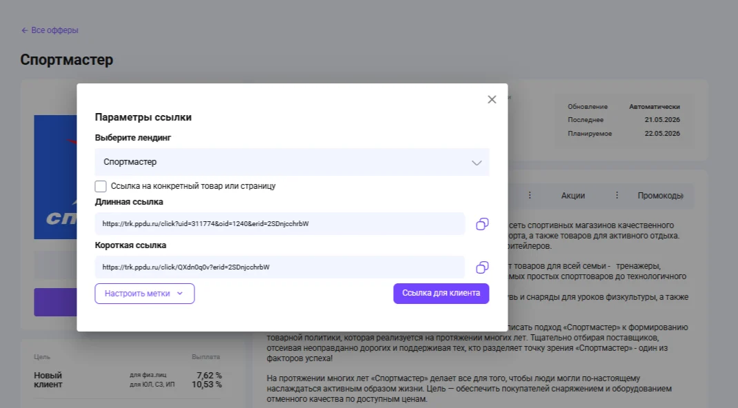Click the chevron inside Настроить метки button
This screenshot has width=738, height=408.
pyautogui.click(x=180, y=294)
